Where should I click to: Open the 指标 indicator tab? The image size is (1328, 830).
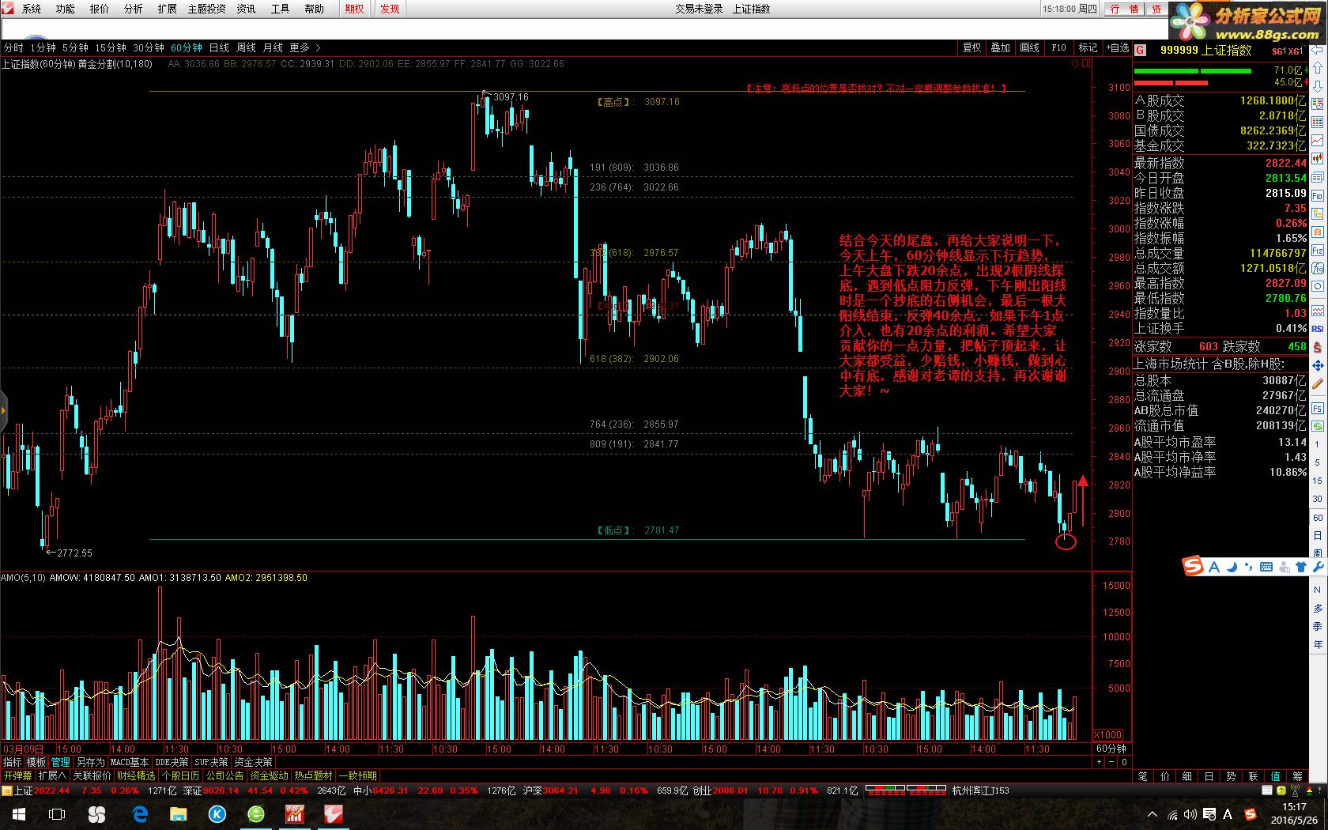point(13,762)
